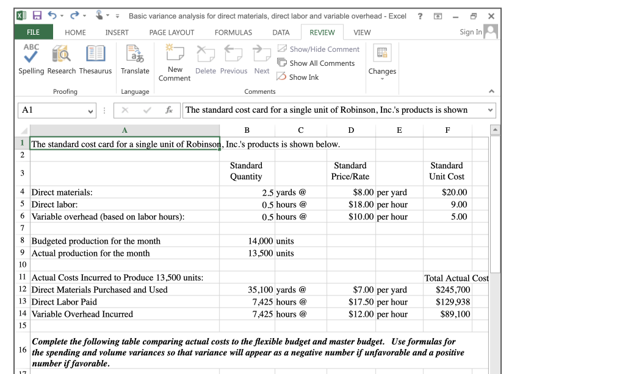Screen dimensions: 625x374
Task: Select the "13,500" actual production cell
Action: click(x=247, y=253)
